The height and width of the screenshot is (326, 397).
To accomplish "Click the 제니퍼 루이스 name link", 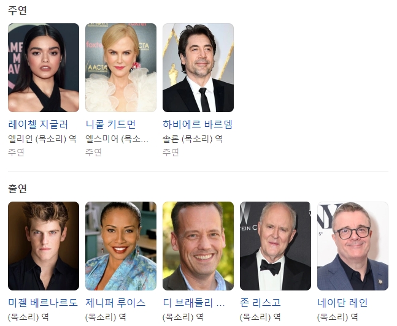I will [115, 303].
